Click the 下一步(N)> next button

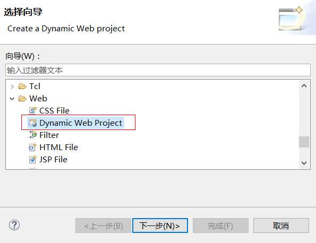(x=160, y=225)
